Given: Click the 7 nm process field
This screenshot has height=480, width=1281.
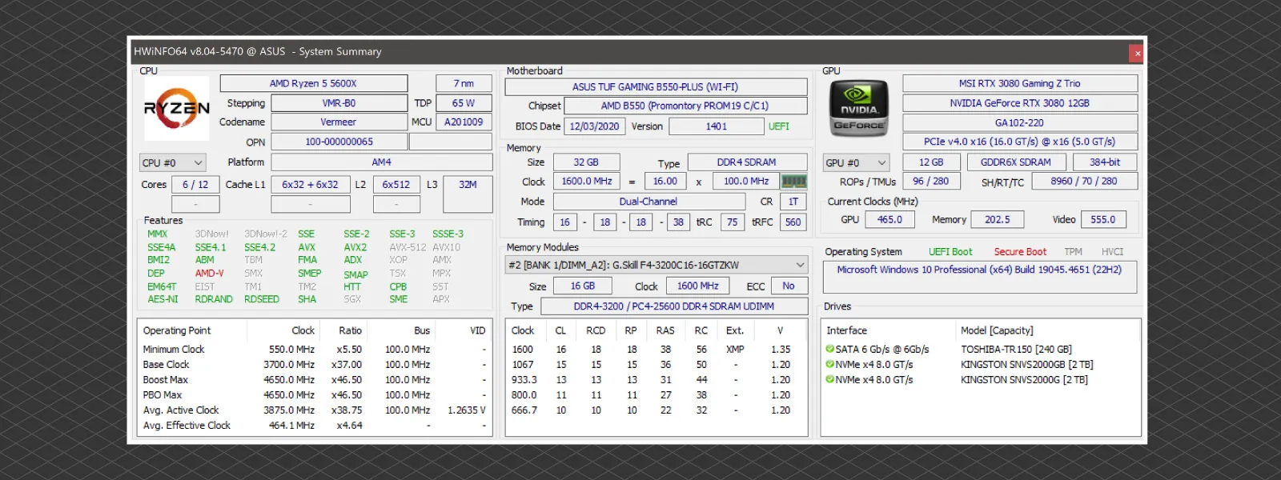Looking at the screenshot, I should click(464, 83).
